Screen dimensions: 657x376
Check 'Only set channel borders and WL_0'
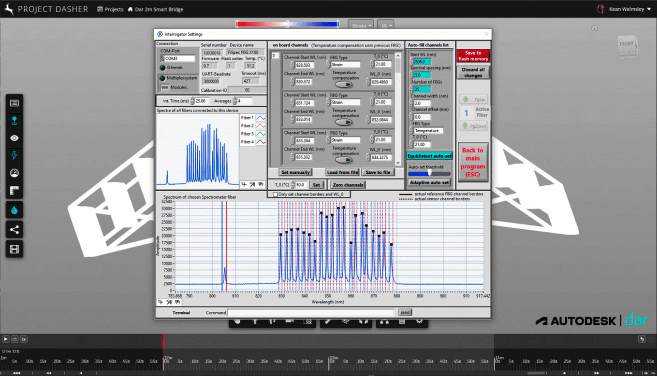click(x=276, y=195)
